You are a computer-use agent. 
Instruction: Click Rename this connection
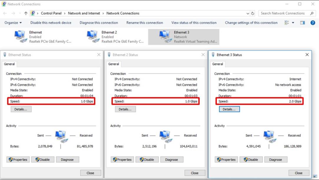[145, 23]
